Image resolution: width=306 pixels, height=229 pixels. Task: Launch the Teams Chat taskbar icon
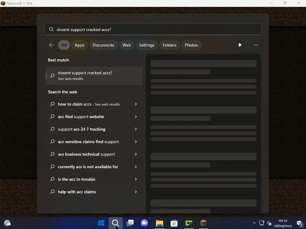click(x=144, y=223)
